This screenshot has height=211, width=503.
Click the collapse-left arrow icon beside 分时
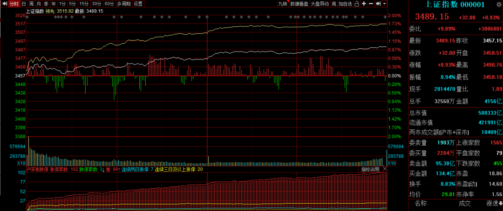(4, 4)
